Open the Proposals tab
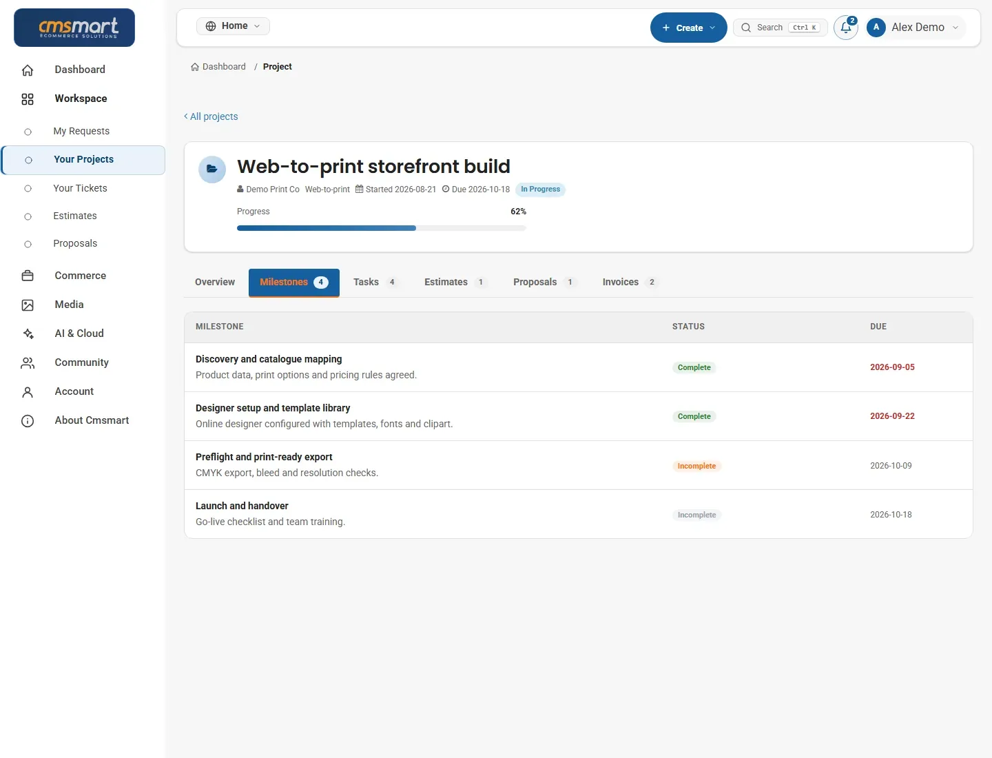 coord(544,282)
